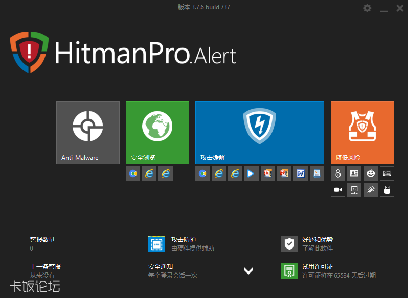Click the Microsoft Word icon
This screenshot has height=298, width=408.
301,173
